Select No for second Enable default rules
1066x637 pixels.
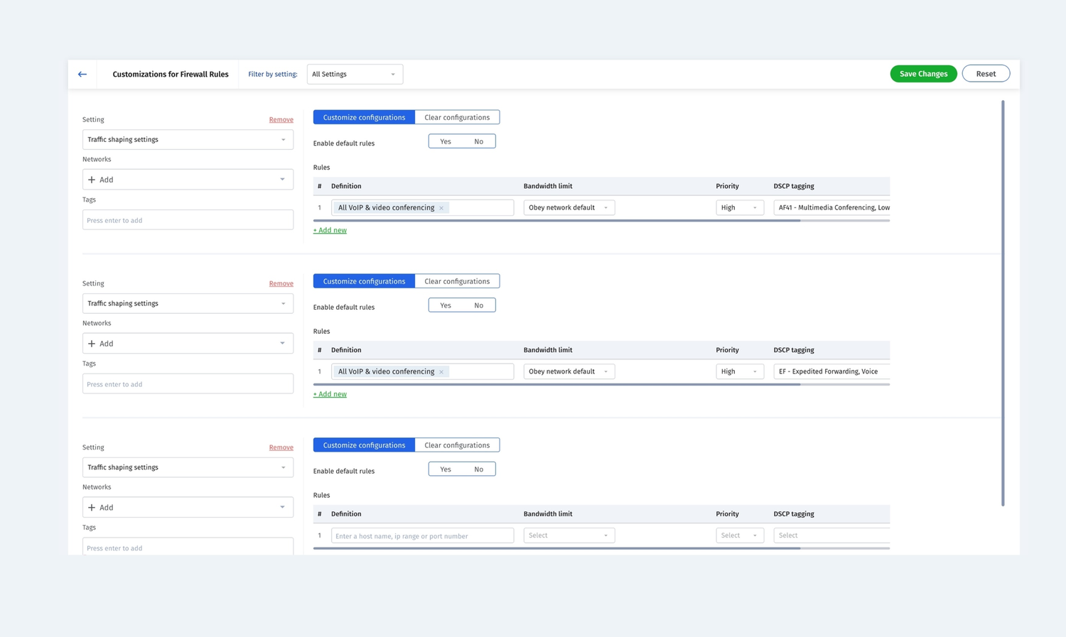(x=478, y=305)
